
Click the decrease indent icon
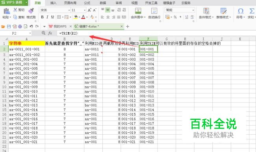(x=119, y=10)
